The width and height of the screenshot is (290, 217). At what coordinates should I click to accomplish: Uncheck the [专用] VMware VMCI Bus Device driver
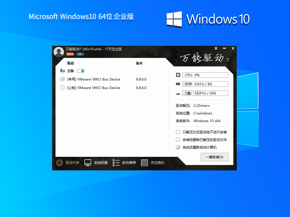[62, 79]
